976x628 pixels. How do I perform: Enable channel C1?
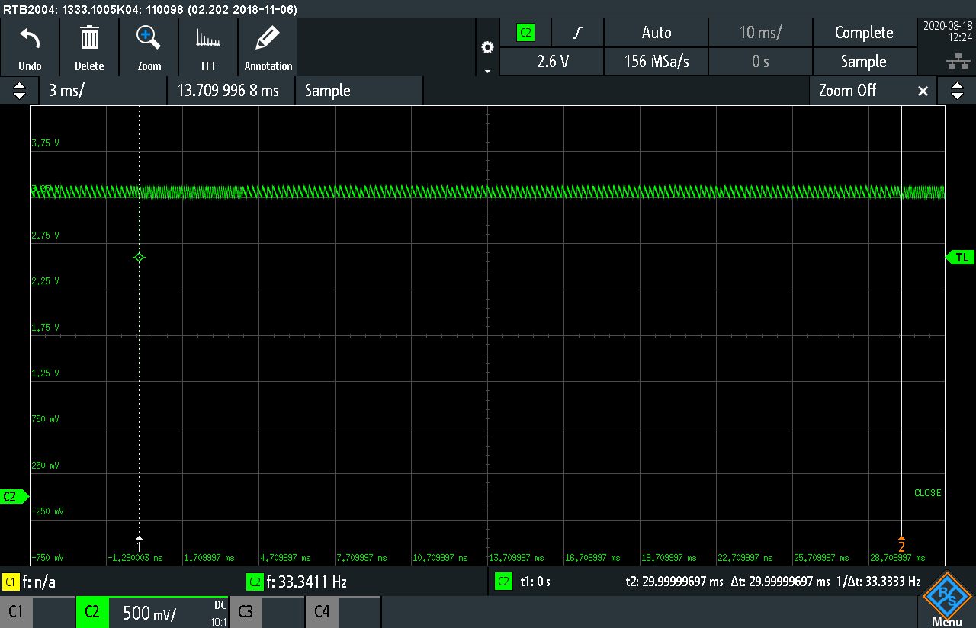[37, 612]
